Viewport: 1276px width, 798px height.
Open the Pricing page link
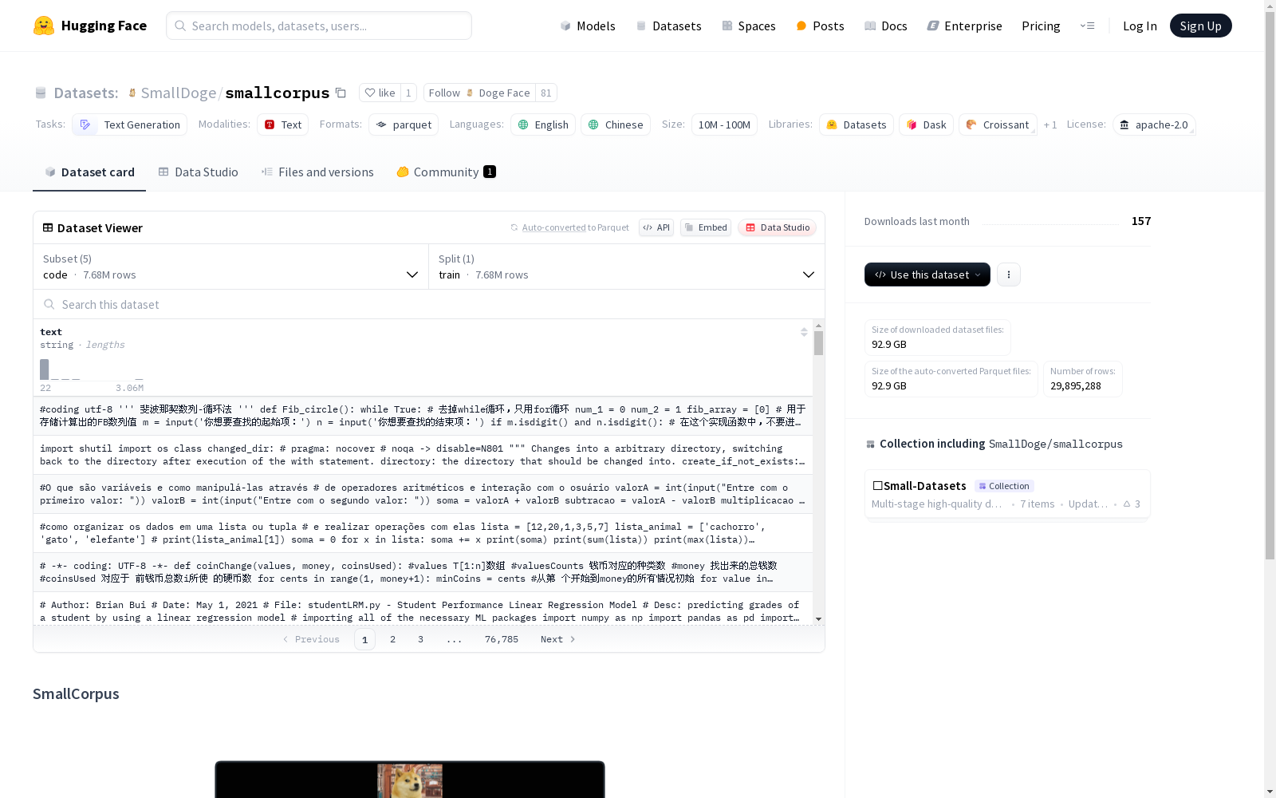point(1041,26)
